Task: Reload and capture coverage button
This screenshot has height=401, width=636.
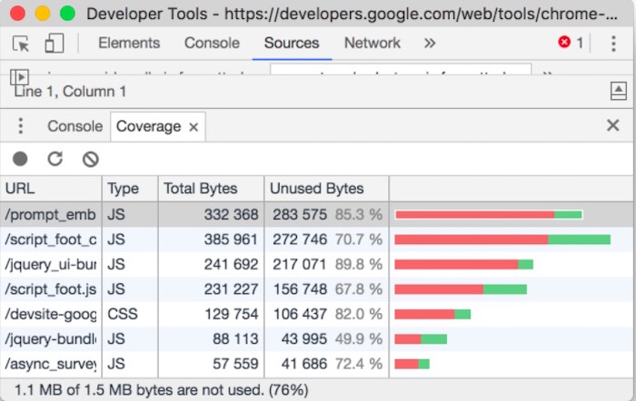Action: [x=55, y=159]
